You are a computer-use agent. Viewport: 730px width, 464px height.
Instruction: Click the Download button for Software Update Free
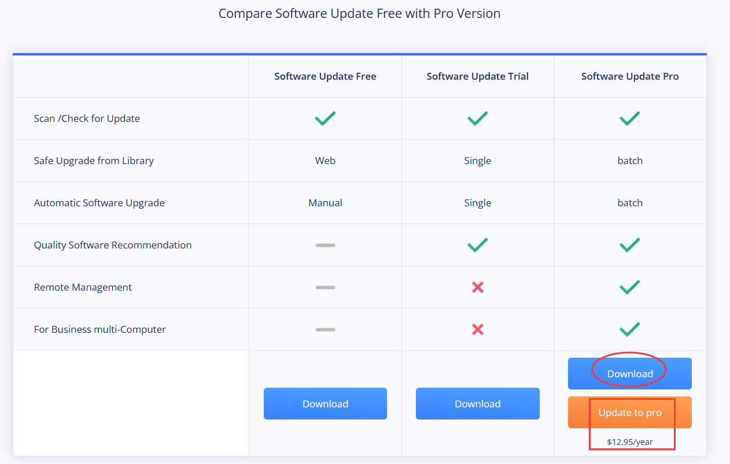325,403
